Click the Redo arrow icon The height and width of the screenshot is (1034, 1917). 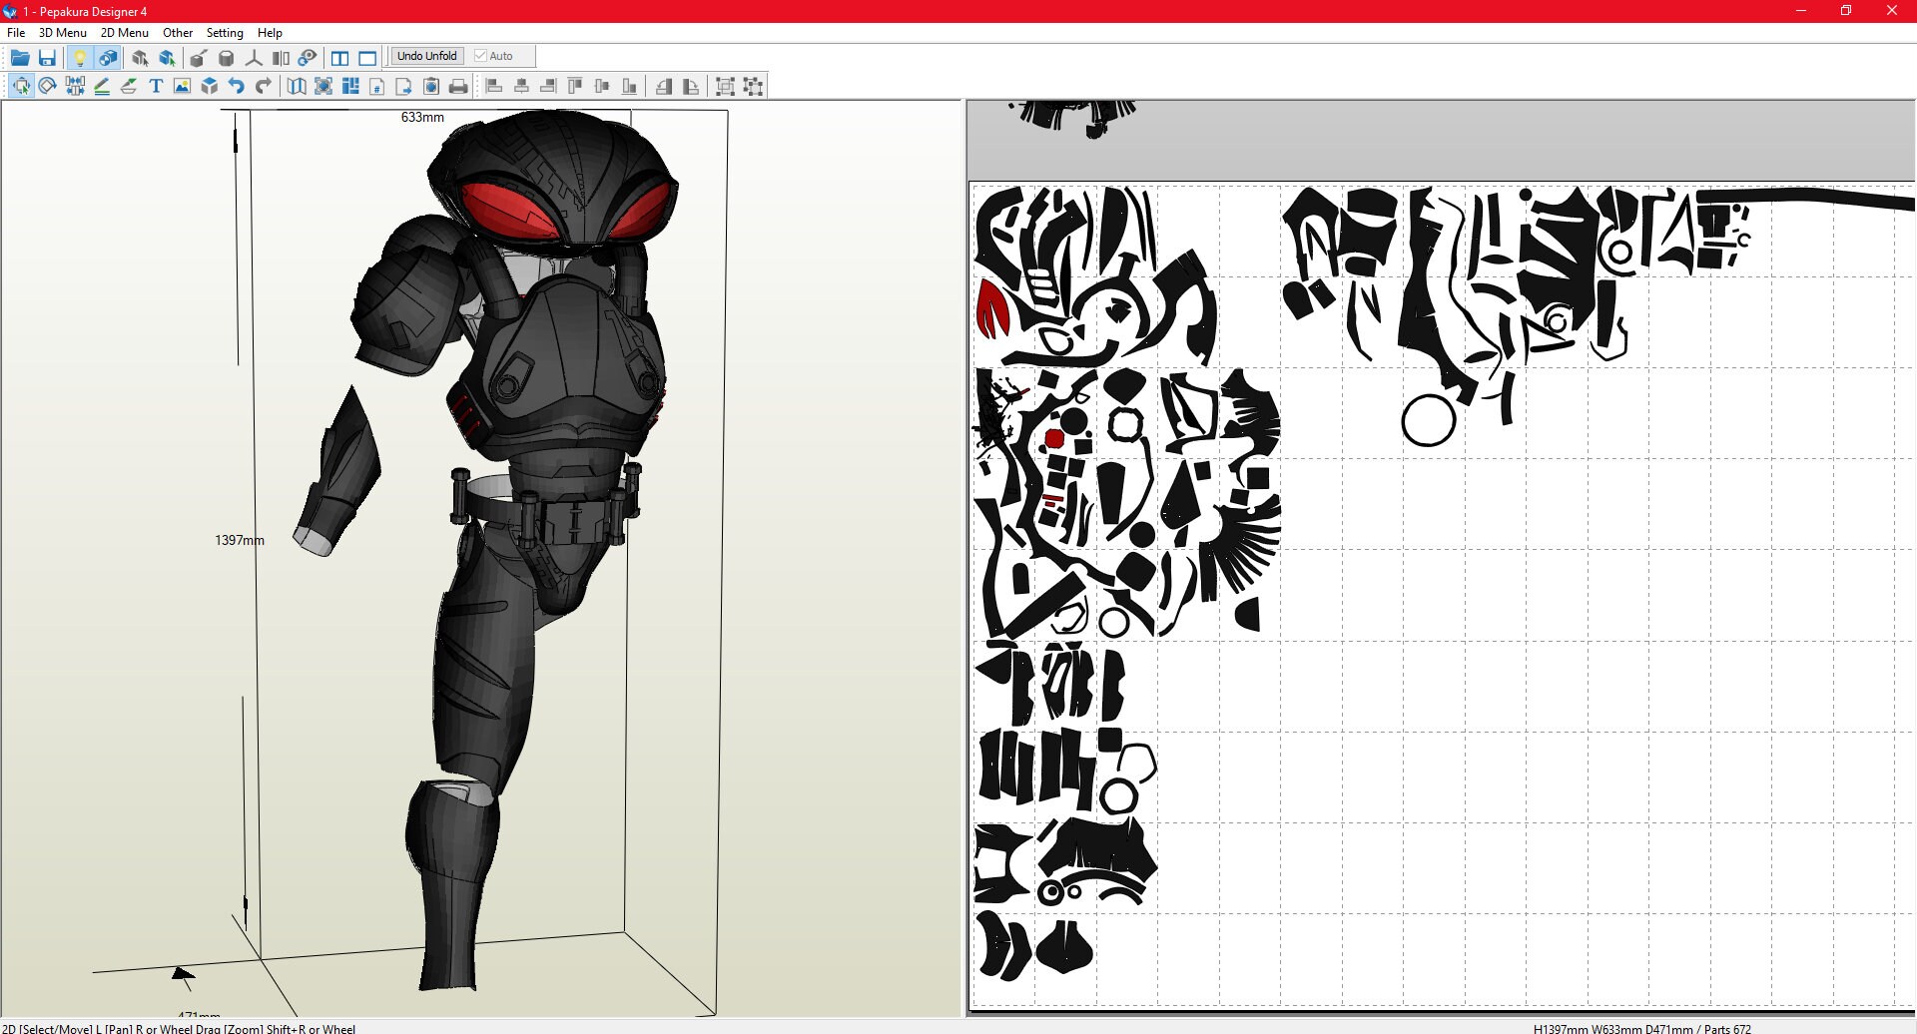[x=263, y=86]
